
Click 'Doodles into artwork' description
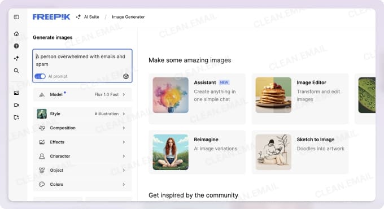click(321, 149)
